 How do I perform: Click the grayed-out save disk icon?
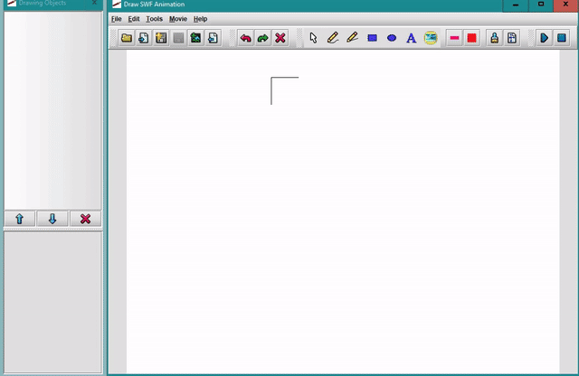click(178, 38)
